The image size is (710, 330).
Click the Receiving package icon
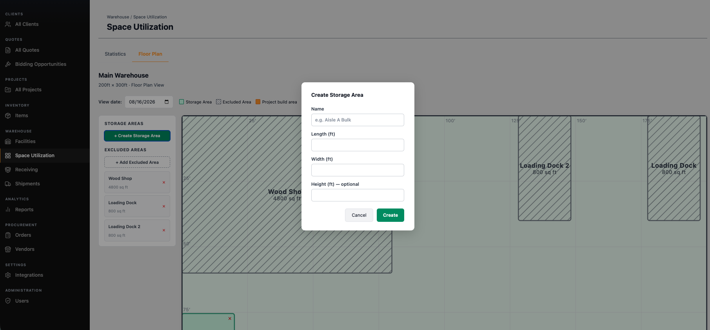pyautogui.click(x=8, y=170)
